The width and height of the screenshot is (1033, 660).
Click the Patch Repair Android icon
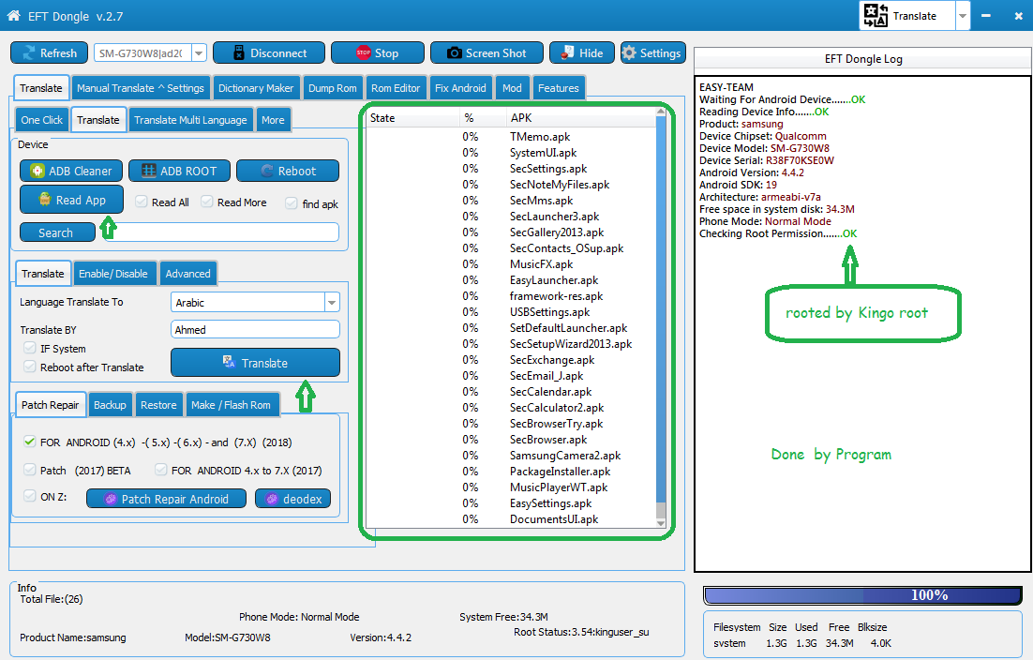tap(111, 500)
